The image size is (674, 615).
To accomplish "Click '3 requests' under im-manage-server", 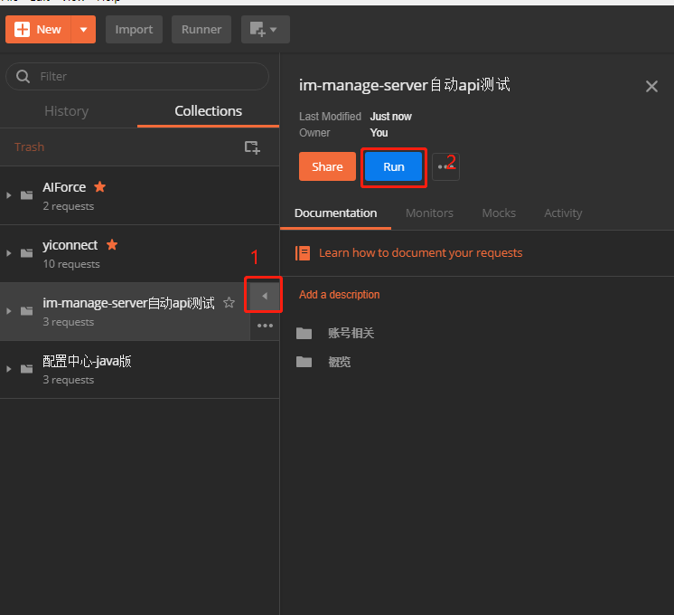I will pos(69,322).
